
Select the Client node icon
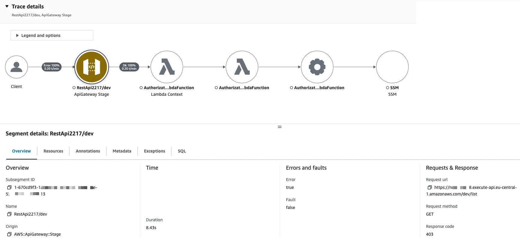[x=17, y=67]
